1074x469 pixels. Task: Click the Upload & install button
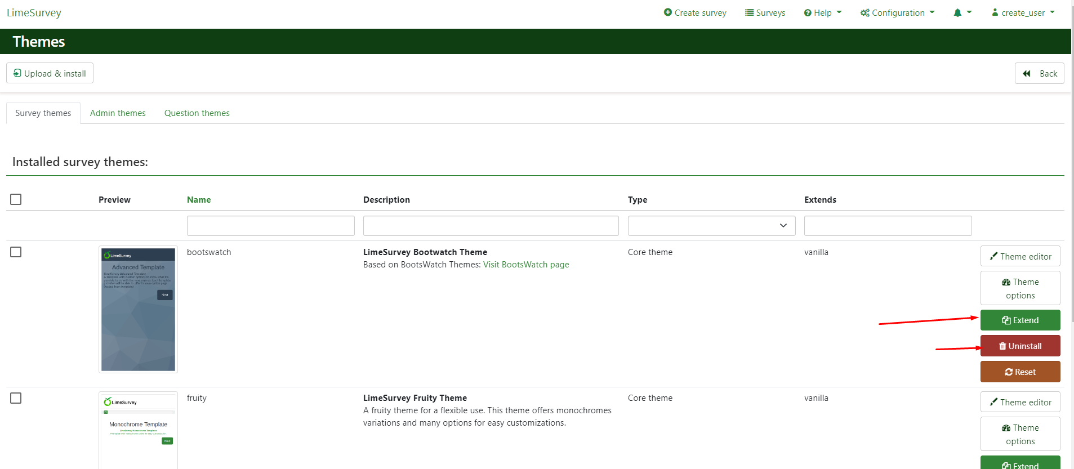point(50,73)
